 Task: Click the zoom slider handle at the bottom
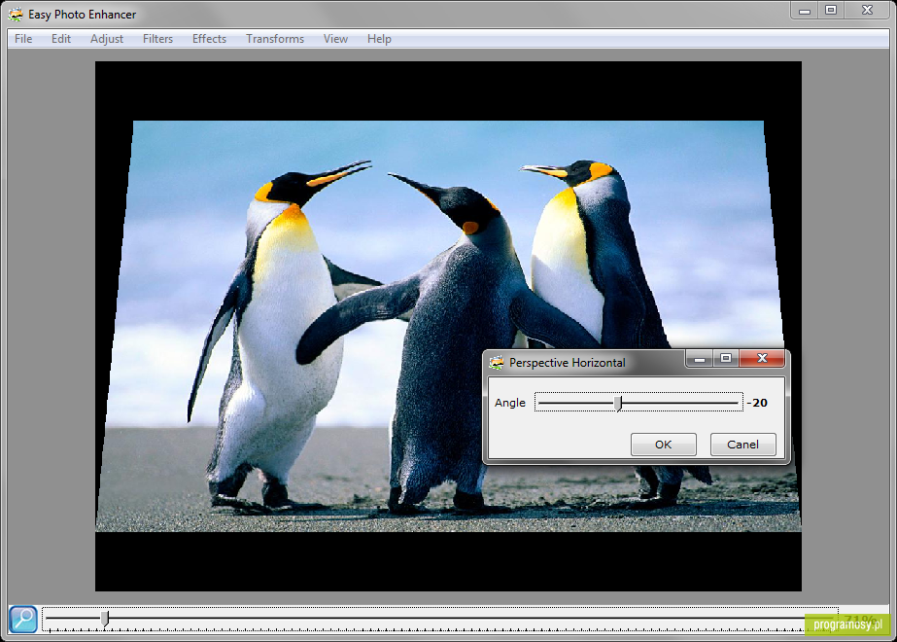tap(105, 619)
